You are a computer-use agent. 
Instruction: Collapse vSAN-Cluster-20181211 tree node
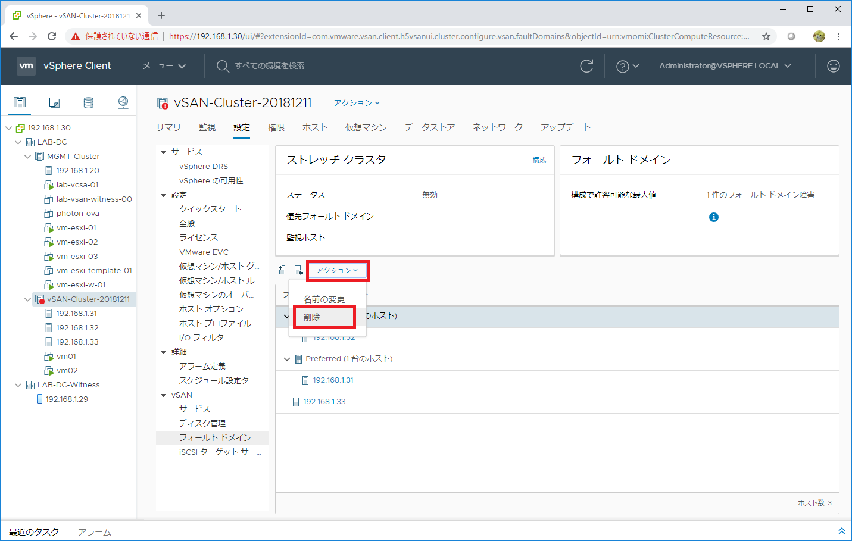coord(28,299)
